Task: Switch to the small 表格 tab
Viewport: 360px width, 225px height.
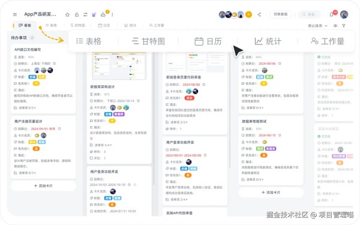Action: 51,25
